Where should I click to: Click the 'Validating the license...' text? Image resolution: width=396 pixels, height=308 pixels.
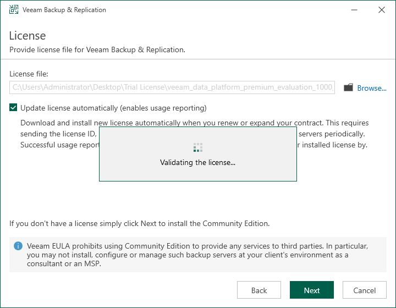pos(197,162)
